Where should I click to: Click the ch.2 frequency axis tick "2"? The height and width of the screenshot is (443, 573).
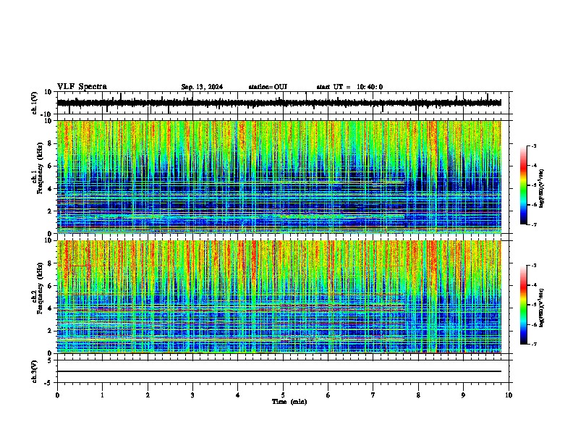50,331
